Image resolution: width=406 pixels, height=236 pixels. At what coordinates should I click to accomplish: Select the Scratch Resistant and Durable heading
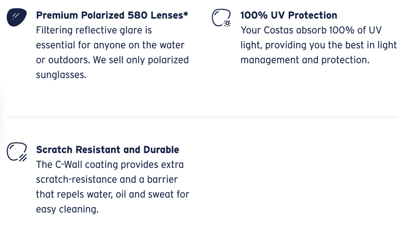click(x=108, y=150)
